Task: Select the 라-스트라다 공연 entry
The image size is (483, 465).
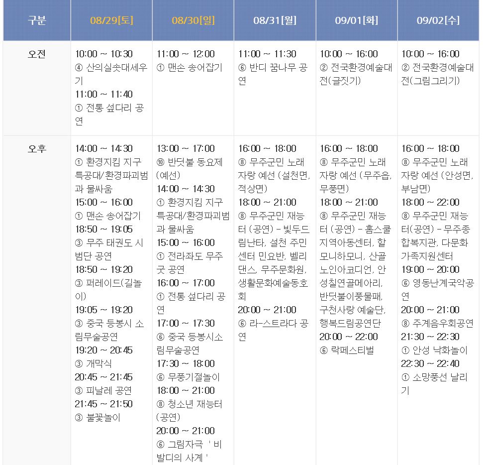Action: pyautogui.click(x=274, y=330)
